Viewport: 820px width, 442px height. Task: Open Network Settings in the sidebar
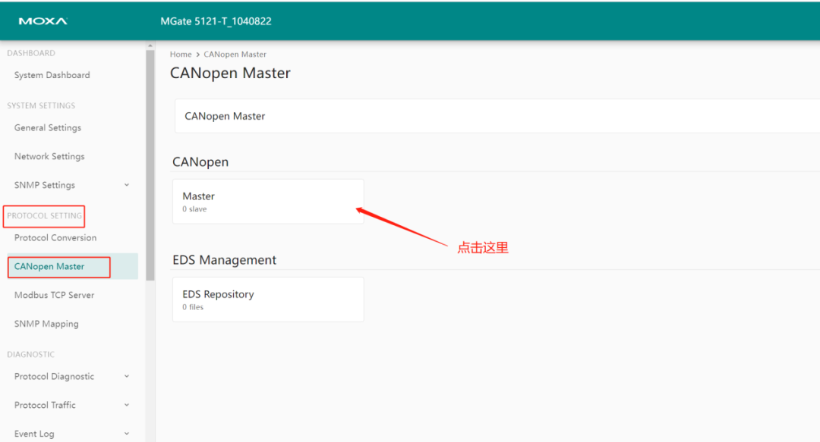49,156
